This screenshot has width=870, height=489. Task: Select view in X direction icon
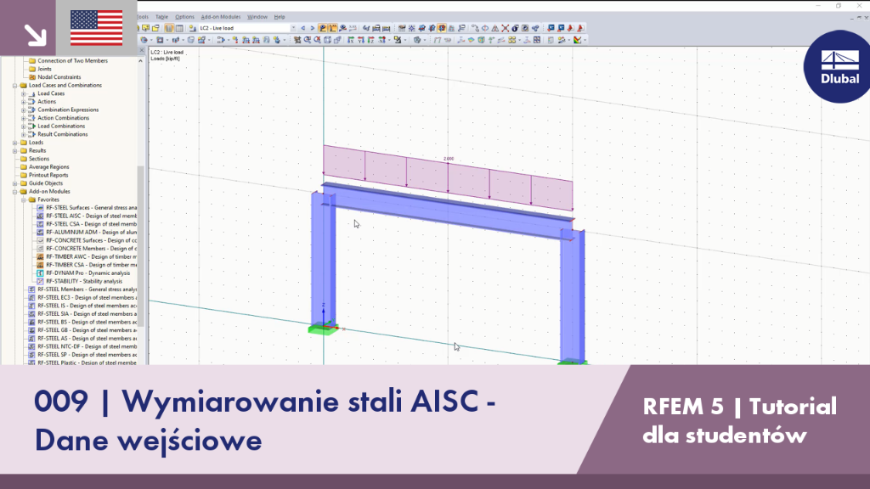(x=351, y=40)
